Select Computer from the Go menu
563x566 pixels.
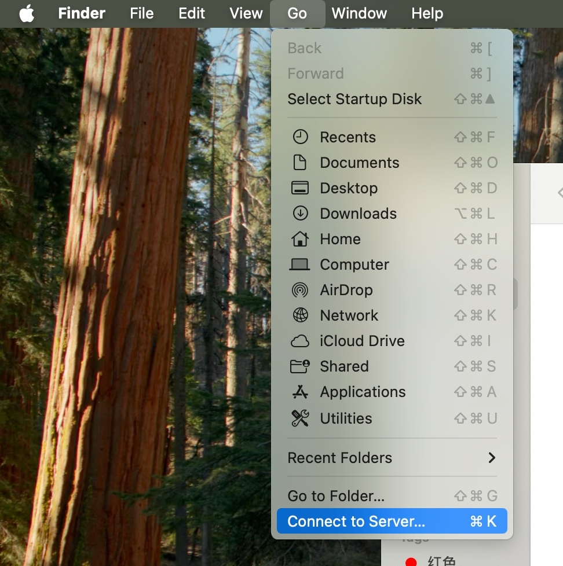(354, 264)
